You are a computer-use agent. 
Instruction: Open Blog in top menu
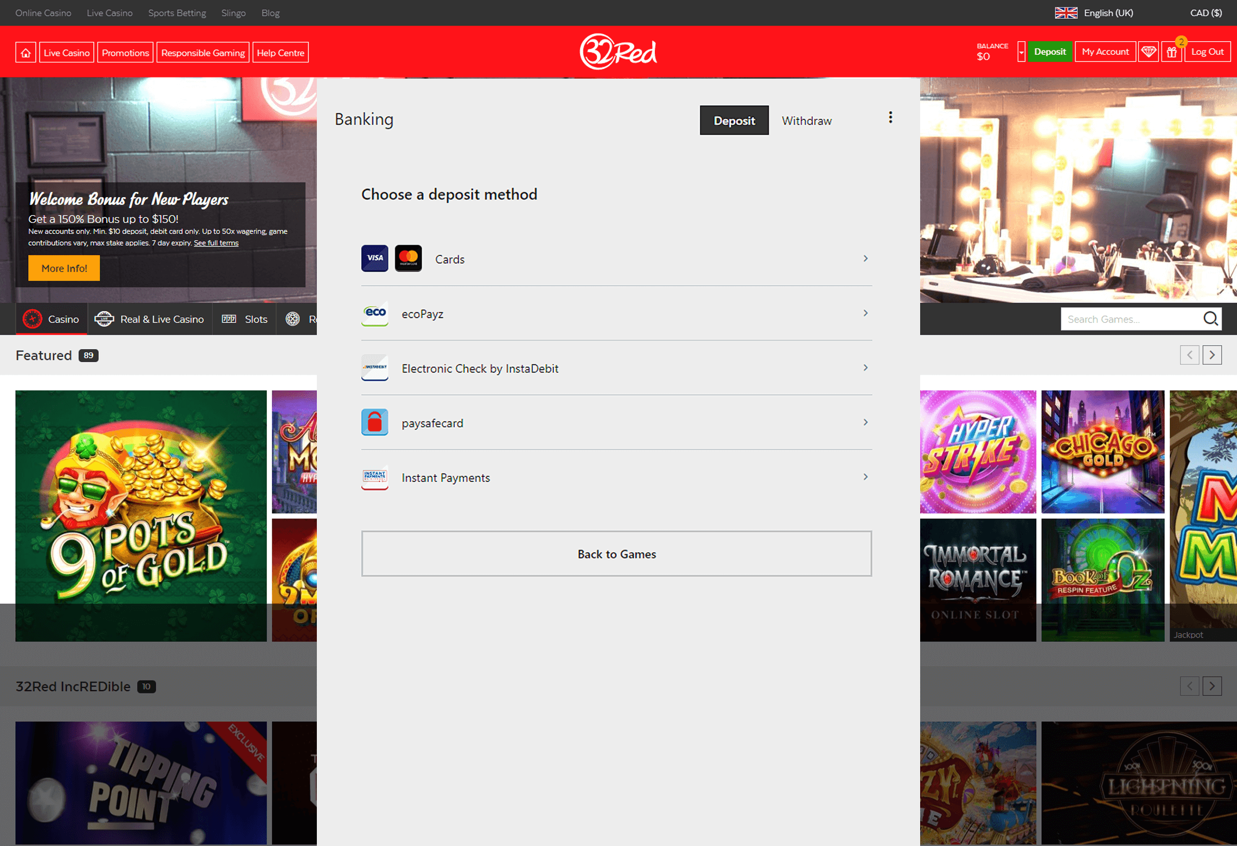[270, 13]
